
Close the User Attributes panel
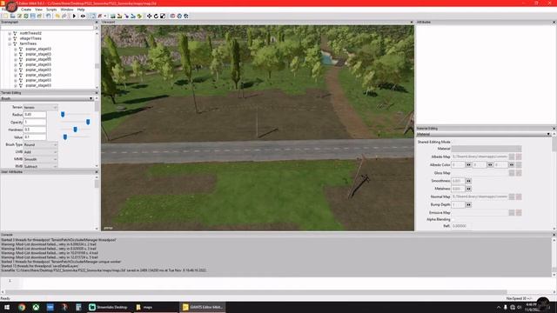tap(97, 172)
